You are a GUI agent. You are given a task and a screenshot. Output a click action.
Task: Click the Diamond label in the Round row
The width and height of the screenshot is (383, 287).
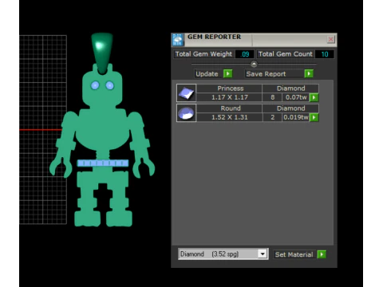pyautogui.click(x=290, y=108)
